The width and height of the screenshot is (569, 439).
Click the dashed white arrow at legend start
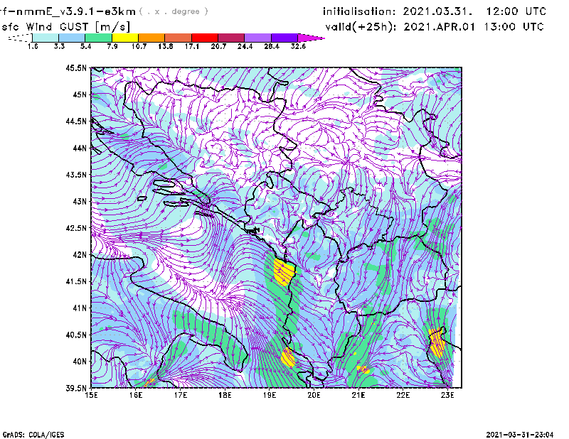[20, 38]
